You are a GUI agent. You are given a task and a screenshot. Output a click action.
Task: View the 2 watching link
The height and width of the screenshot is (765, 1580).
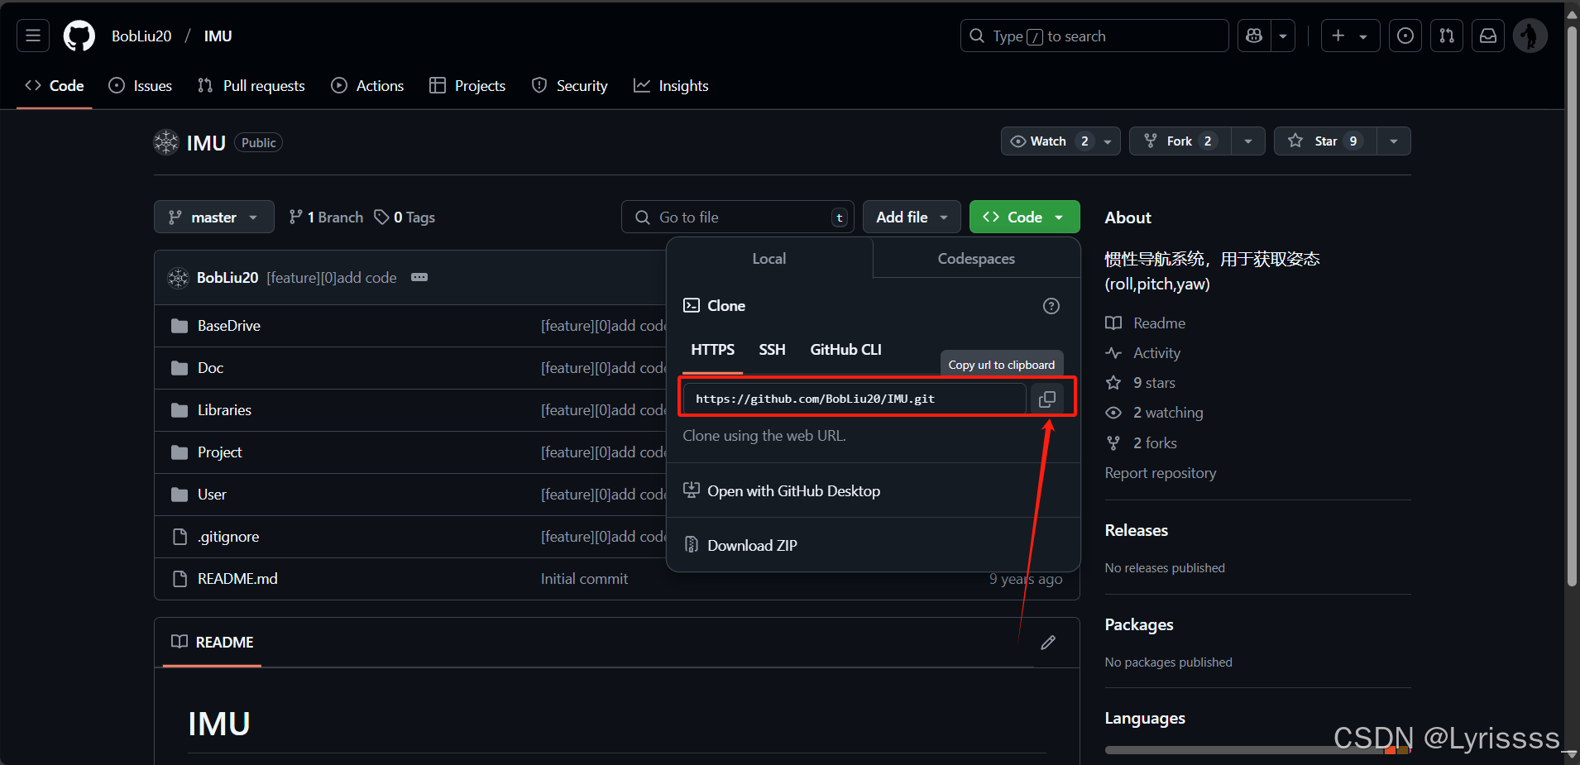point(1155,413)
